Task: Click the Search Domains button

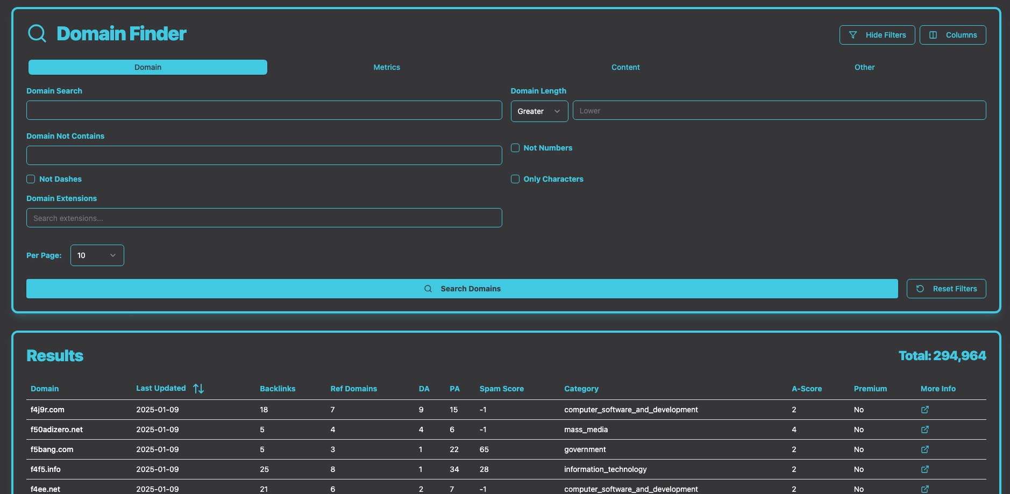Action: (x=462, y=289)
